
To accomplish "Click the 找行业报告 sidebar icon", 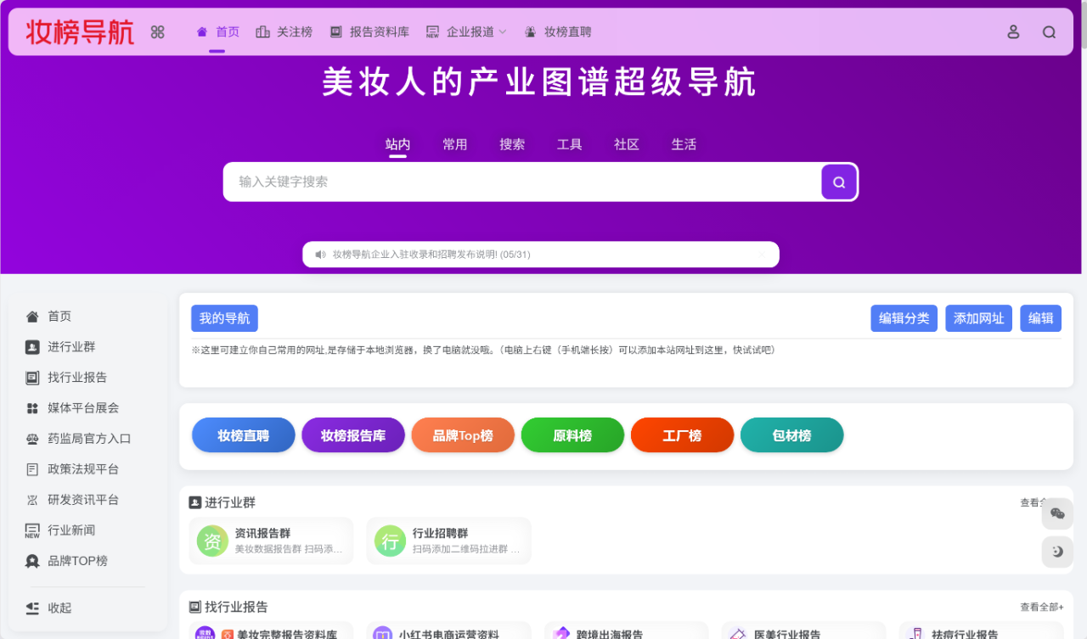I will [32, 378].
